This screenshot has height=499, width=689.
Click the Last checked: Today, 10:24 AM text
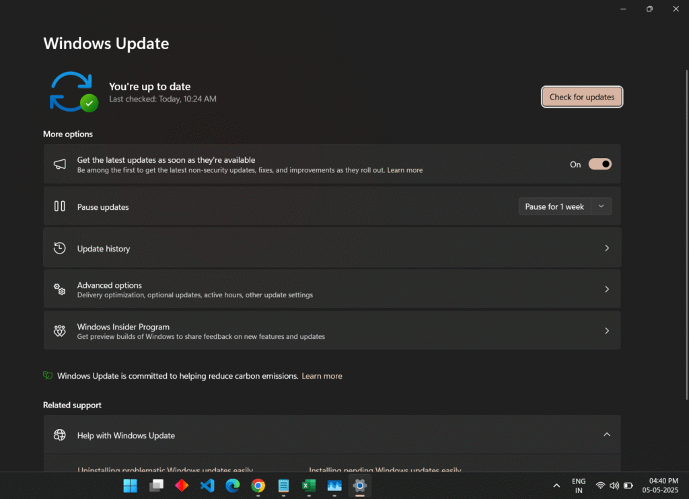[163, 99]
